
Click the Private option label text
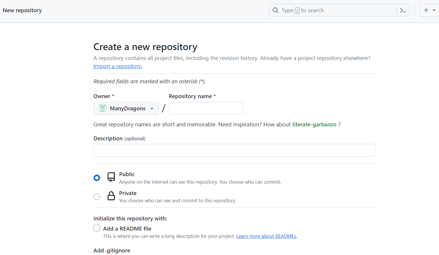coord(128,193)
